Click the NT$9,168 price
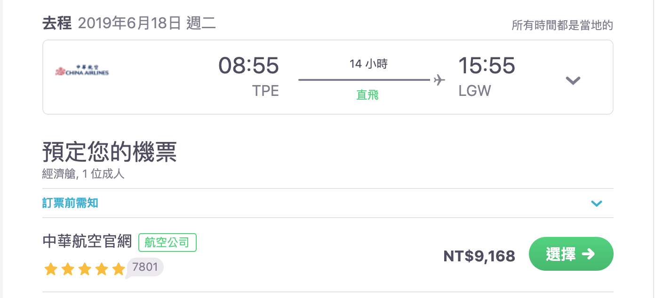Screen dimensions: 655x298 [479, 256]
